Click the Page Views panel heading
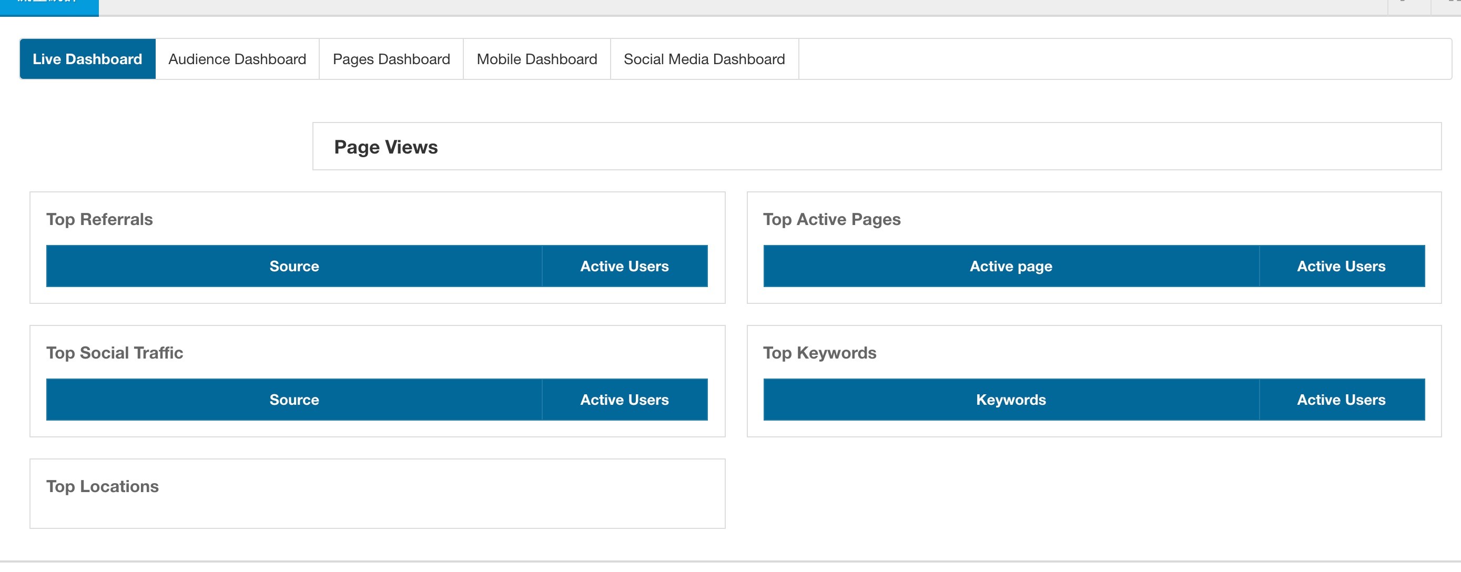 385,147
